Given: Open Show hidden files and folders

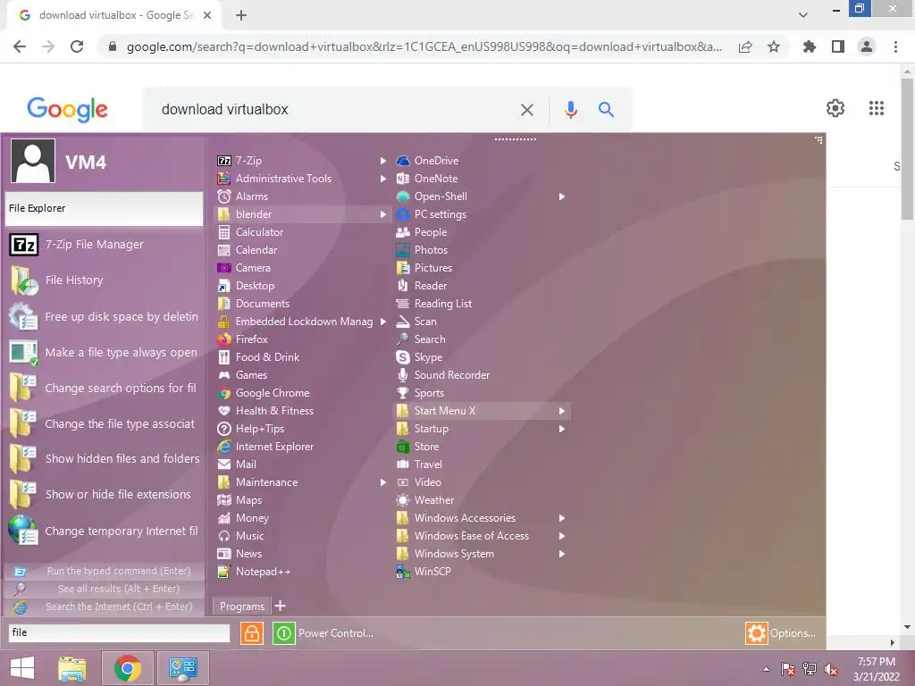Looking at the screenshot, I should [x=104, y=459].
